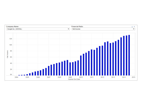Select the first bar after the 2012 tick

pyautogui.click(x=105, y=59)
